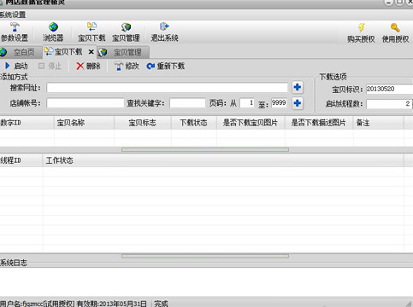
Task: Switch to the 宝贝管理 tab
Action: [122, 52]
